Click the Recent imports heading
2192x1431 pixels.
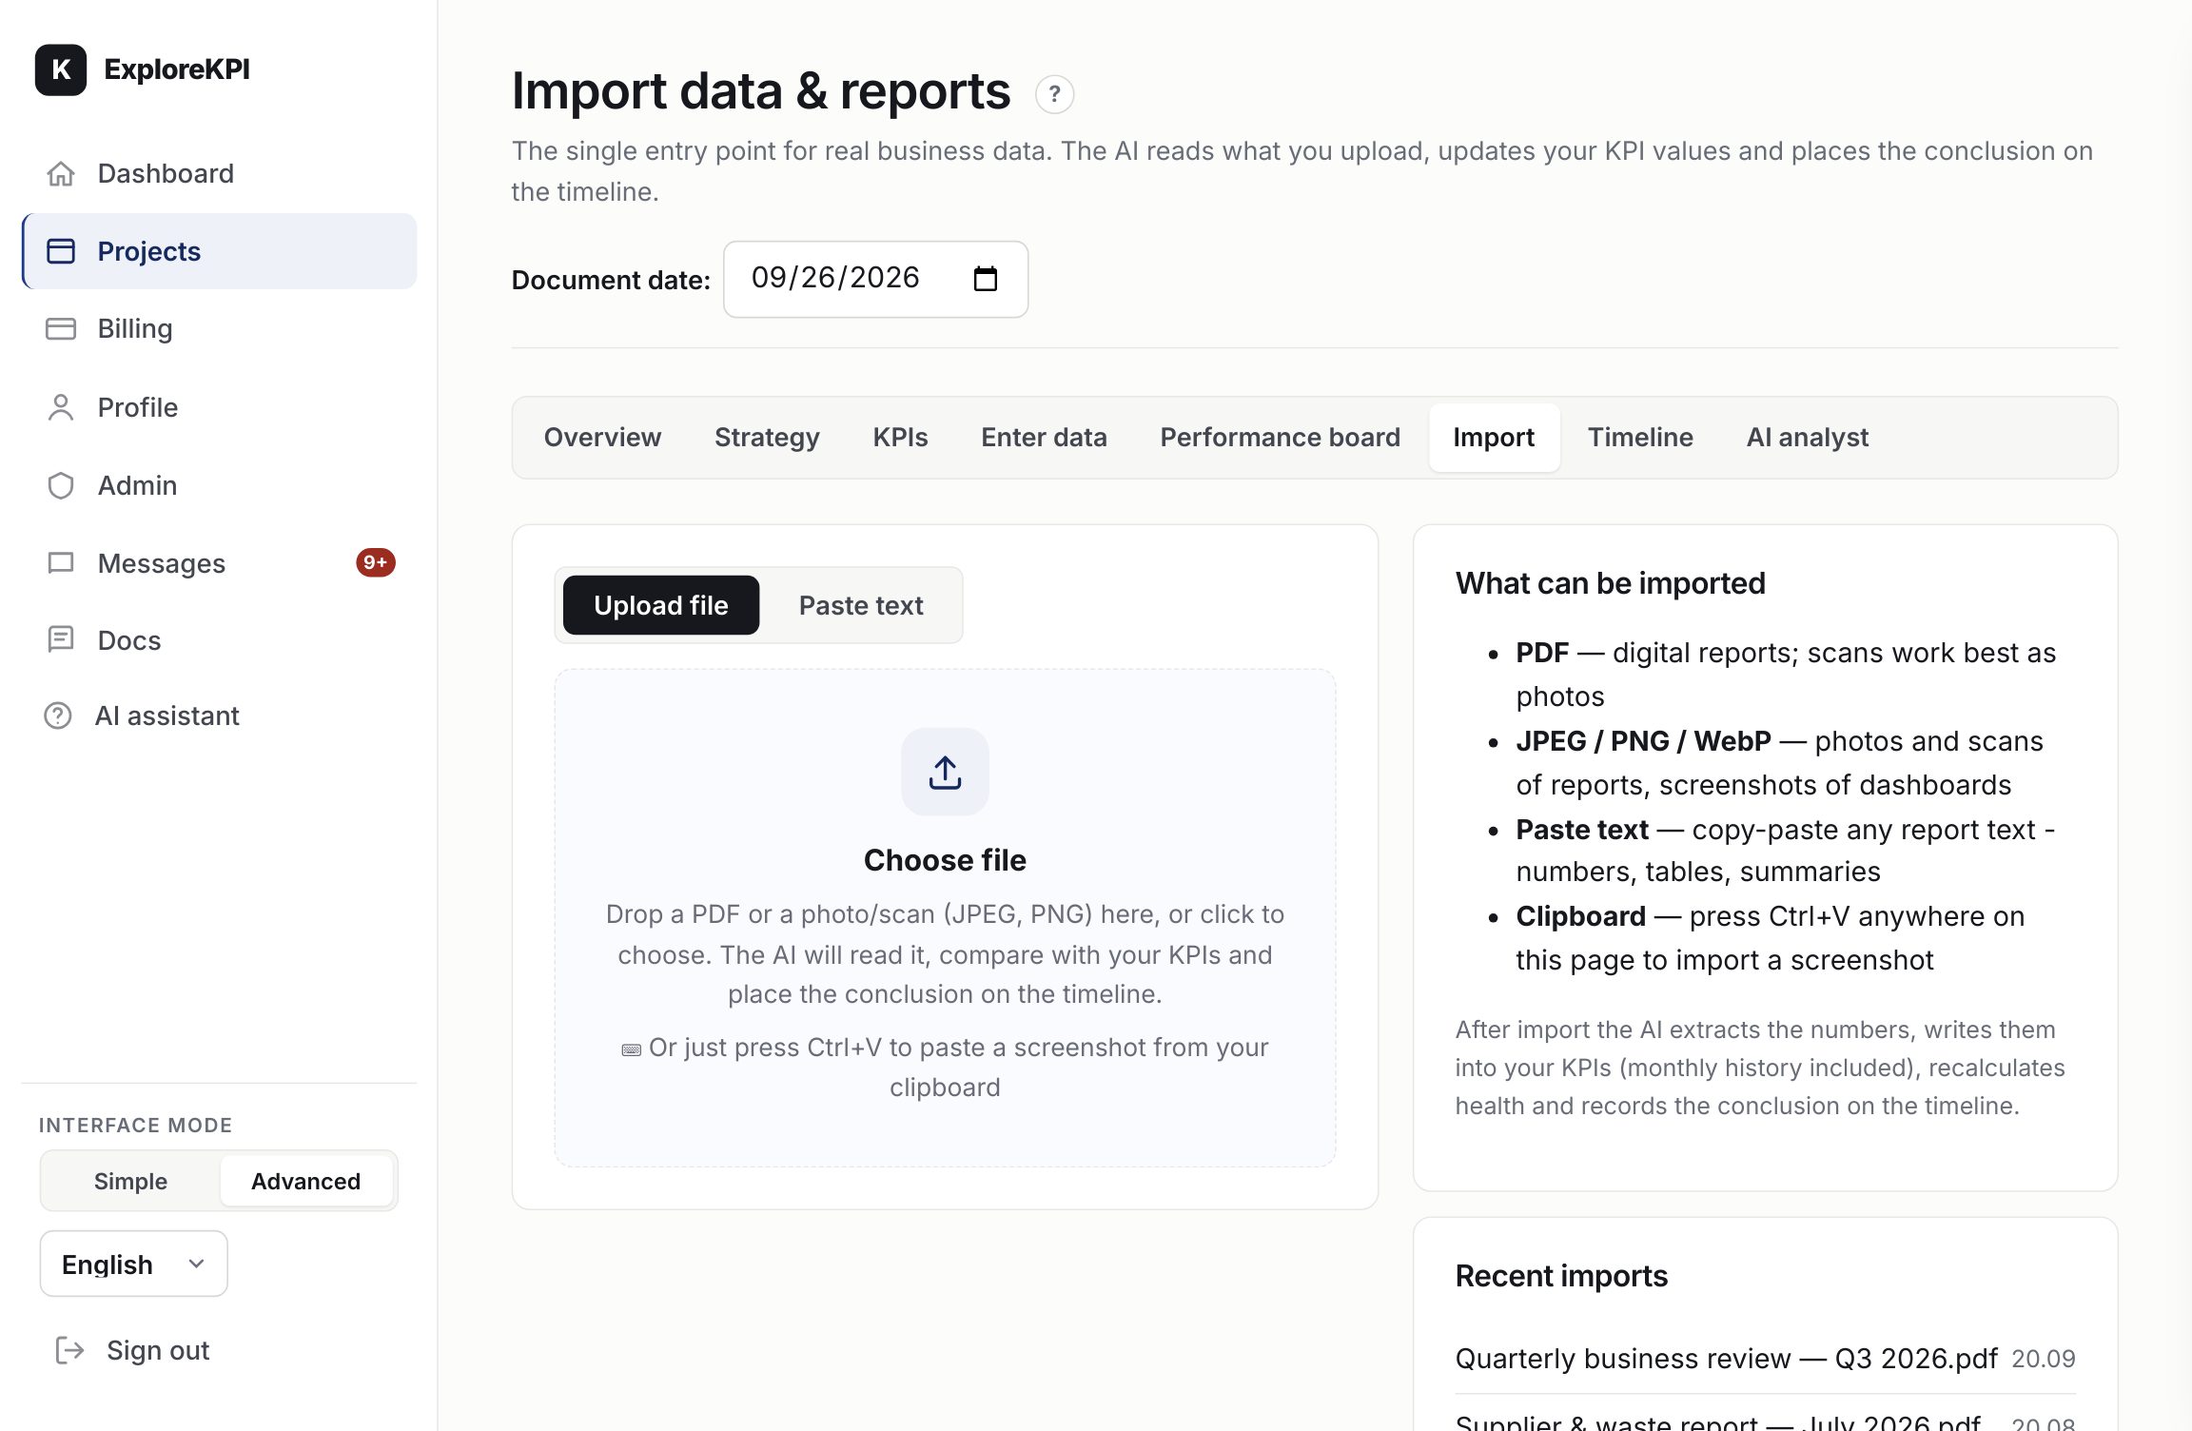pyautogui.click(x=1561, y=1276)
